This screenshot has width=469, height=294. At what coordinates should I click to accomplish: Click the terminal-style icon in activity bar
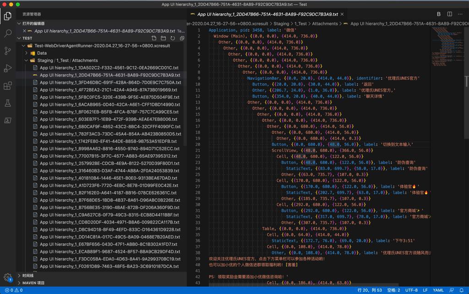click(8, 120)
